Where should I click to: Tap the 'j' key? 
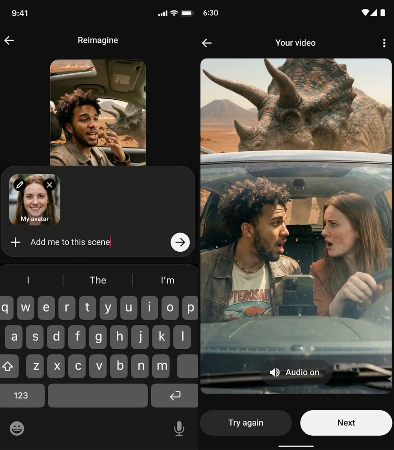(140, 337)
